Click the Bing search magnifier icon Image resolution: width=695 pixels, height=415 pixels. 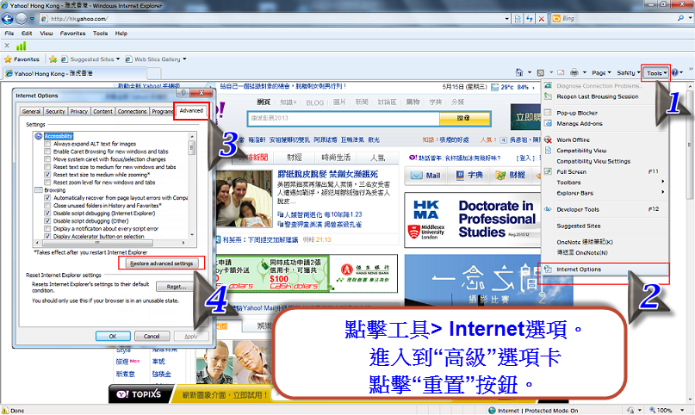680,18
